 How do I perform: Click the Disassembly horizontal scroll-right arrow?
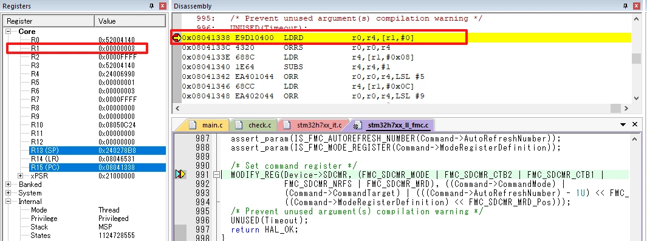pos(626,108)
